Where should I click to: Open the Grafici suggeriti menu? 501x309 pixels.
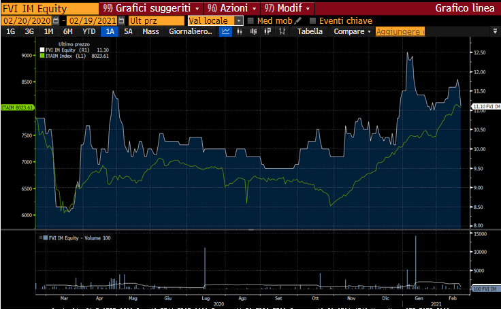(x=143, y=8)
